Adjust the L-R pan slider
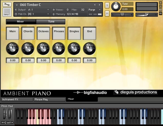The width and height of the screenshot is (163, 126). pos(122,15)
